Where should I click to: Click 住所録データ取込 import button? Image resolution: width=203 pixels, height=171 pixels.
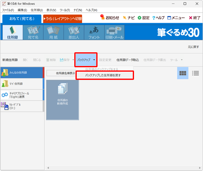tap(128, 60)
